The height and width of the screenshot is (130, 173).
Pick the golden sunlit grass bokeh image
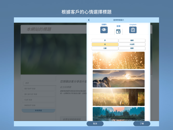[118, 60]
